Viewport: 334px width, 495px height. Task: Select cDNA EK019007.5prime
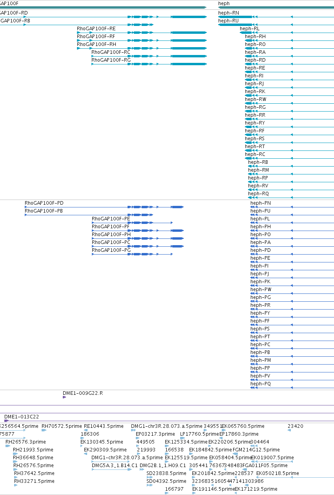click(272, 458)
